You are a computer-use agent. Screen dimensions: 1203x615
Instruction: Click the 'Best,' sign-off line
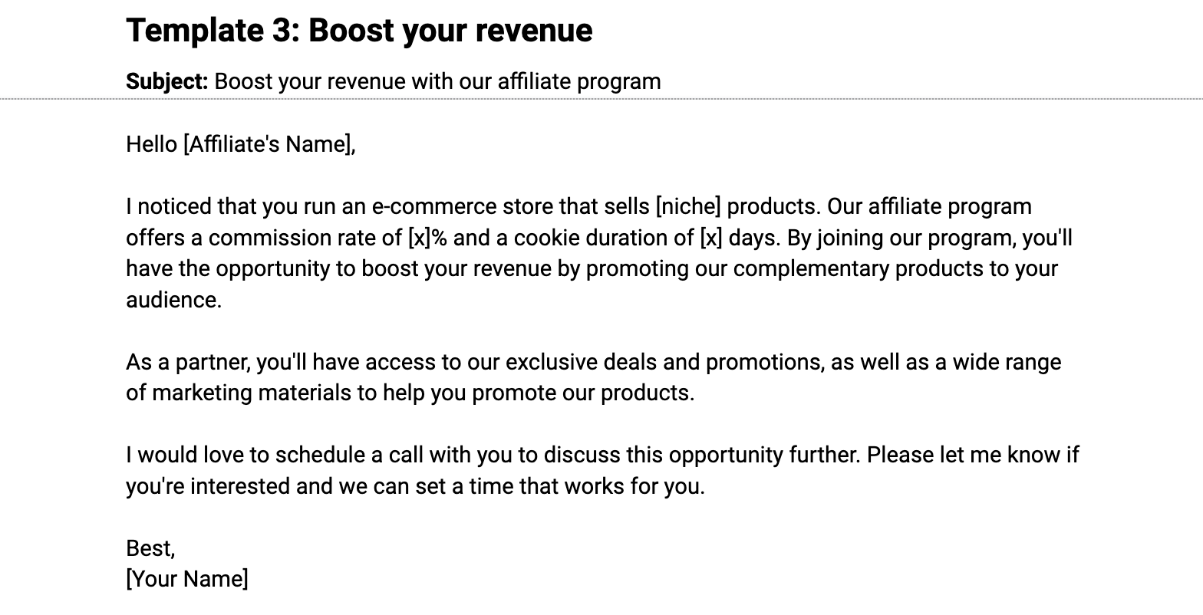(151, 548)
